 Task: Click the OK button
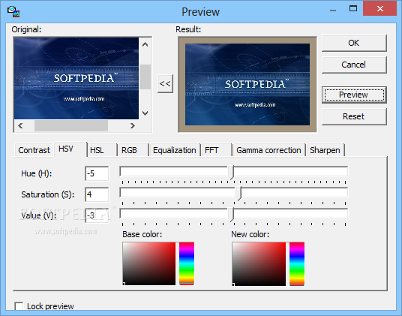click(x=354, y=43)
